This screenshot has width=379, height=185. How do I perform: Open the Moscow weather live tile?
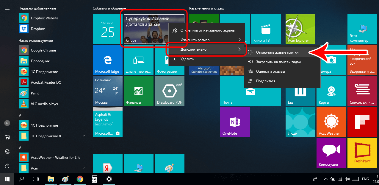(107, 91)
